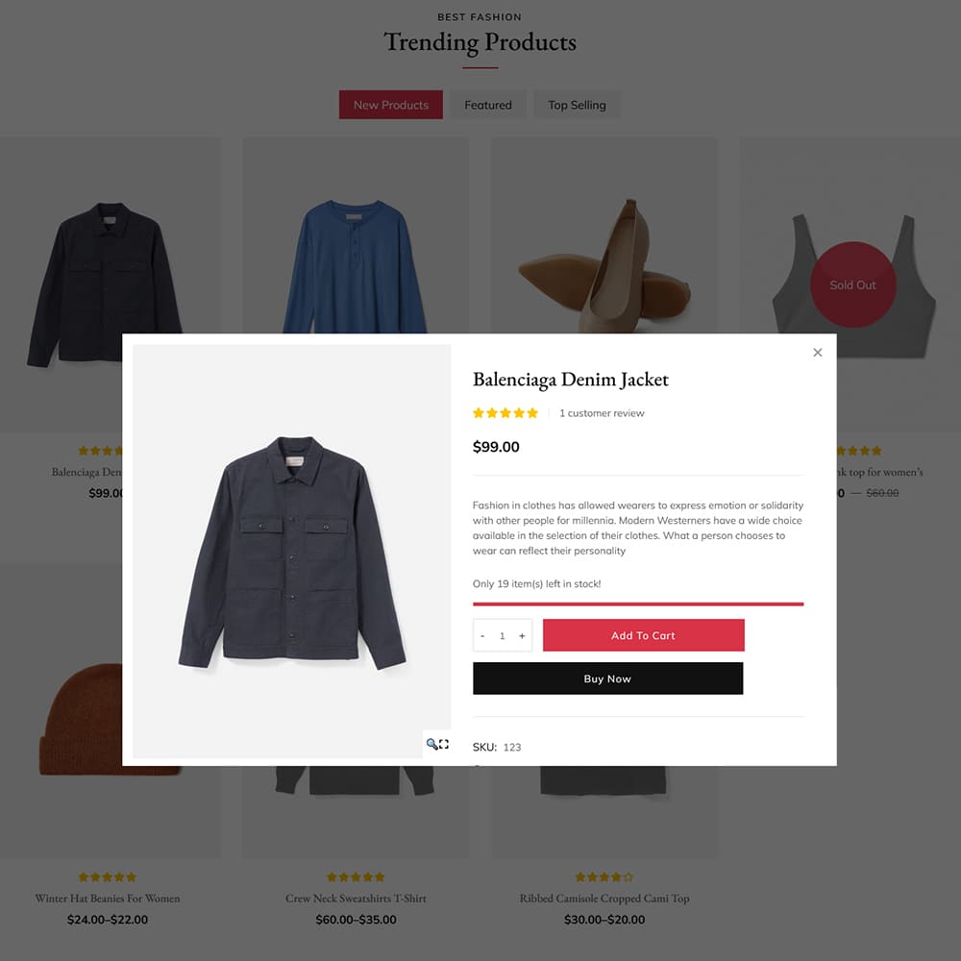Screen dimensions: 961x961
Task: Add the denim jacket to cart
Action: pos(643,635)
